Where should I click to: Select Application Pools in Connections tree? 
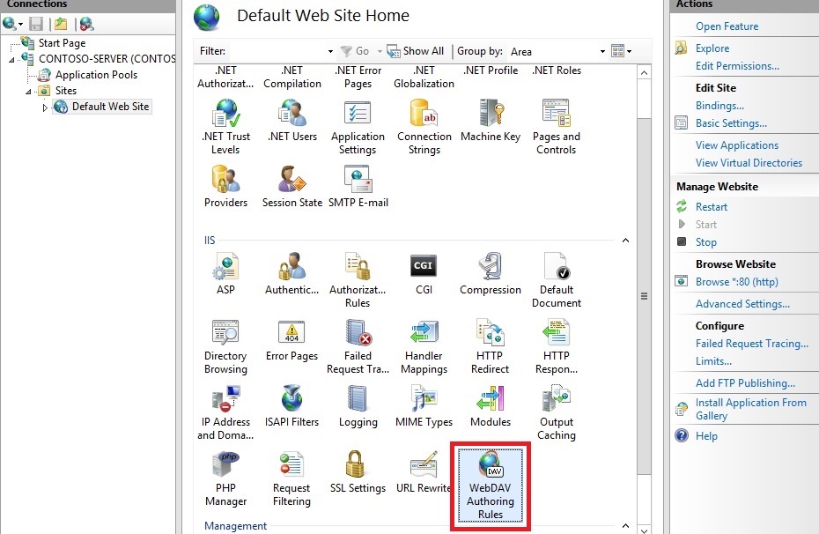pos(96,75)
